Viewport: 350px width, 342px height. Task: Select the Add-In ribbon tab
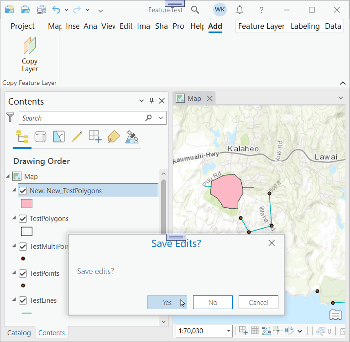pyautogui.click(x=215, y=26)
